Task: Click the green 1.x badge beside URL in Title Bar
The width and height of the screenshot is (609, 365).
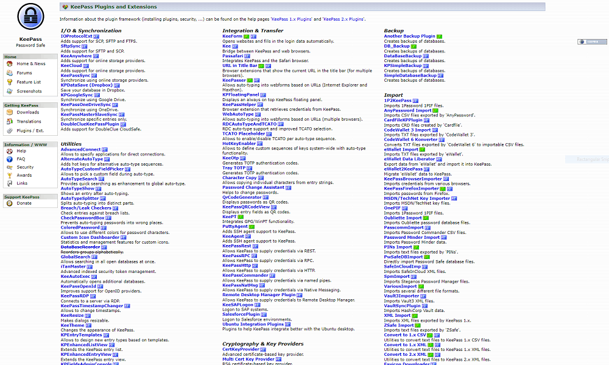Action: 261,66
